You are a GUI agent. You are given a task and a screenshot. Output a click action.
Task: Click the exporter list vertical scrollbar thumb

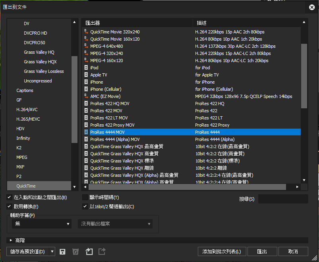pos(304,76)
